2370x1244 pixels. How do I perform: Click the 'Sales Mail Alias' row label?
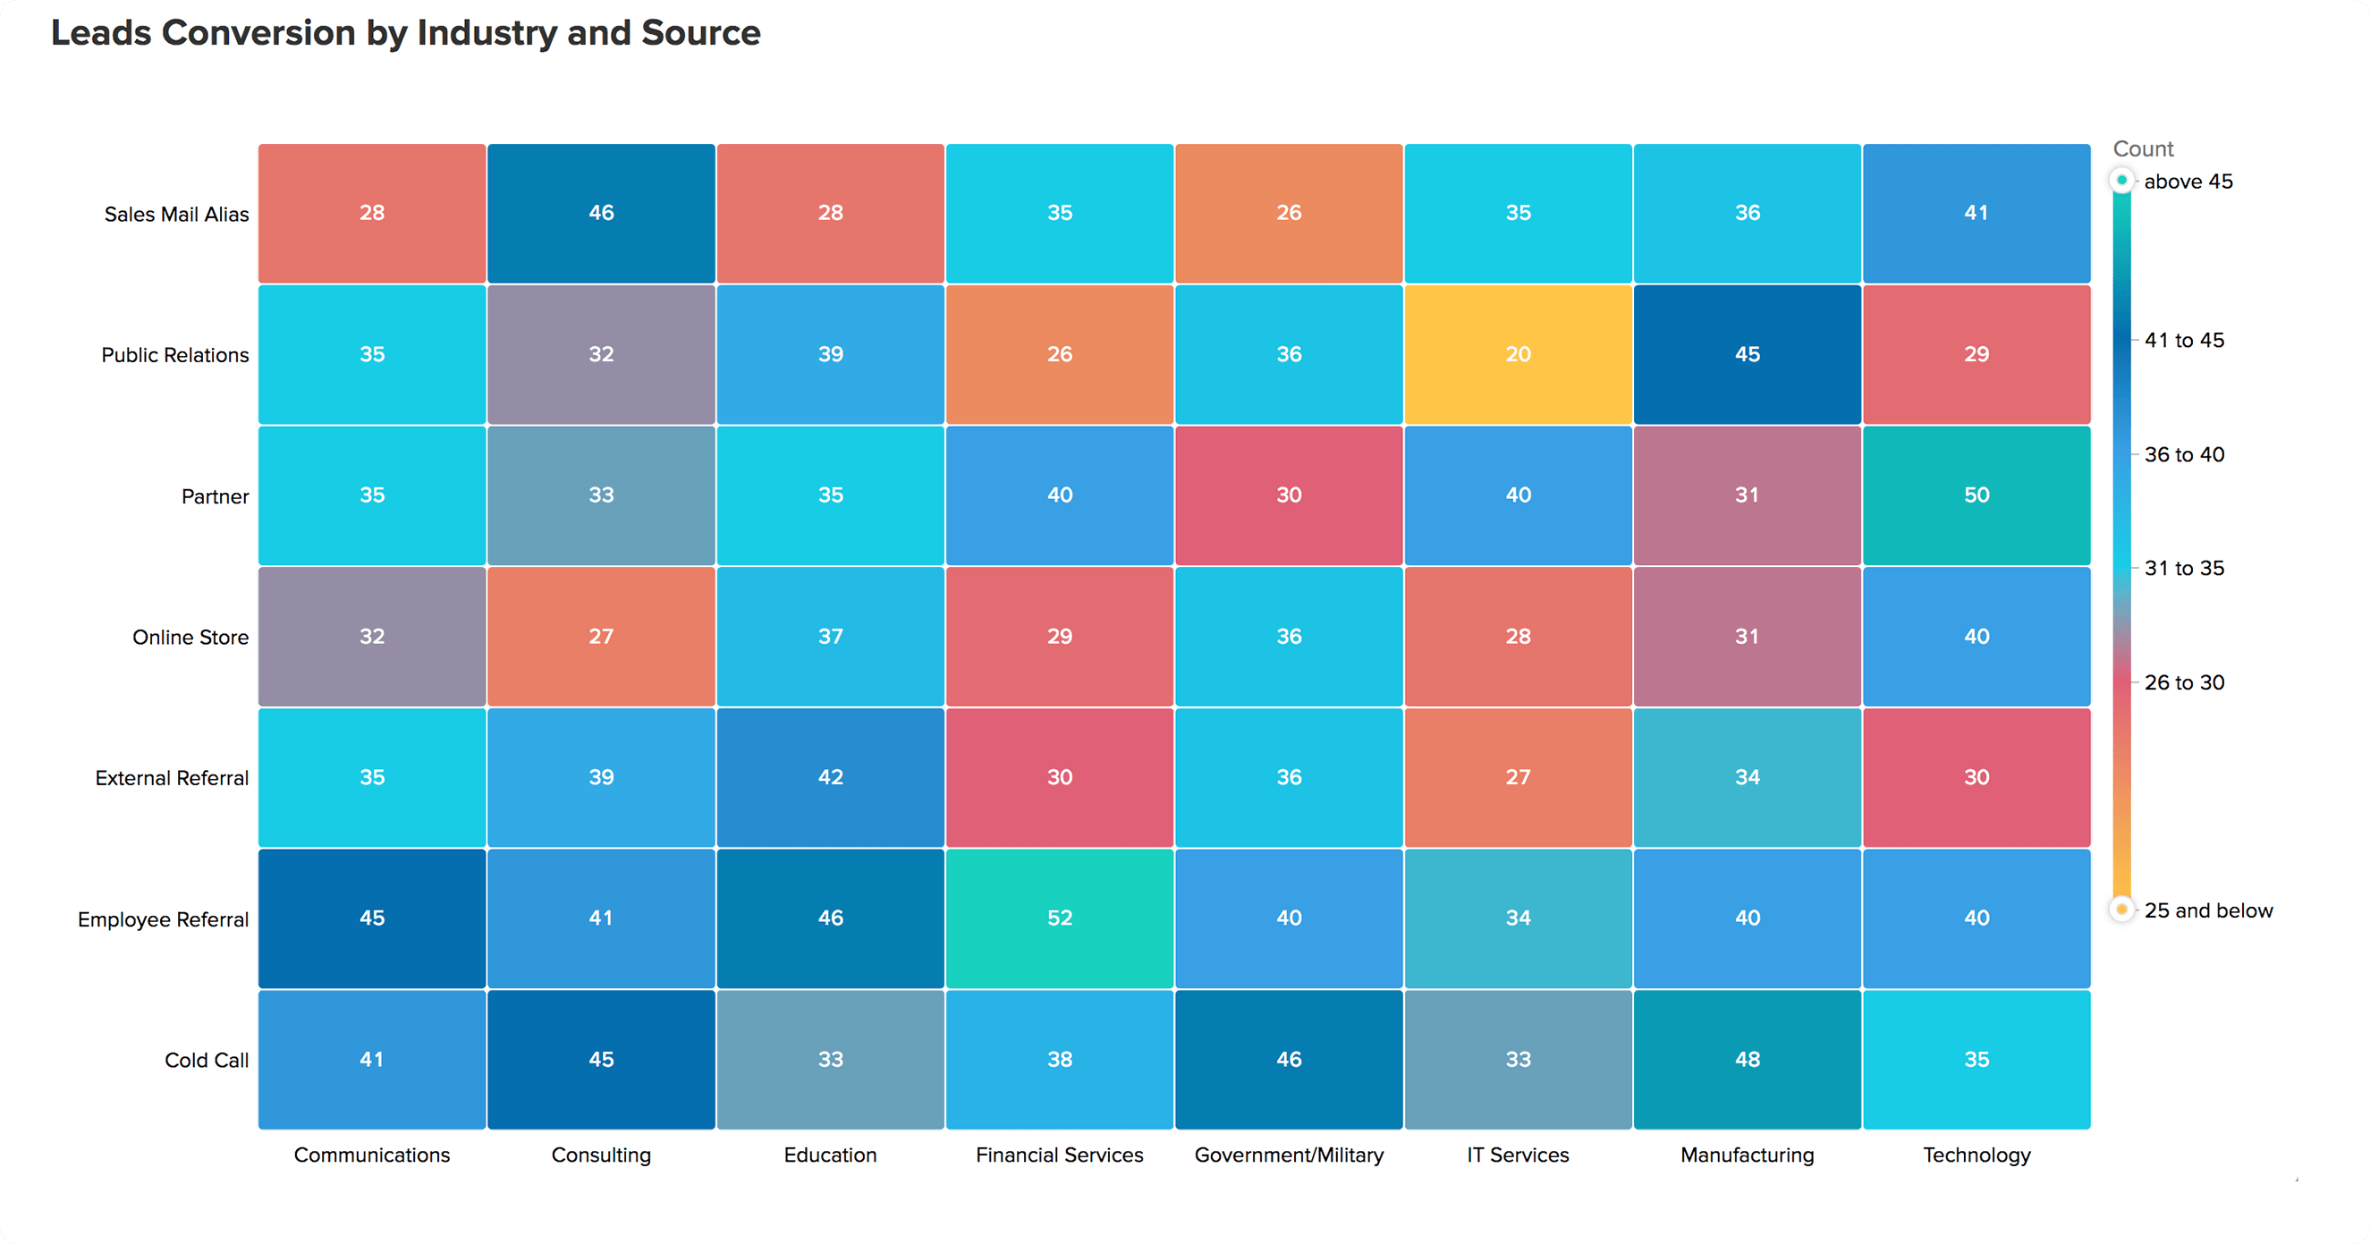pyautogui.click(x=177, y=215)
